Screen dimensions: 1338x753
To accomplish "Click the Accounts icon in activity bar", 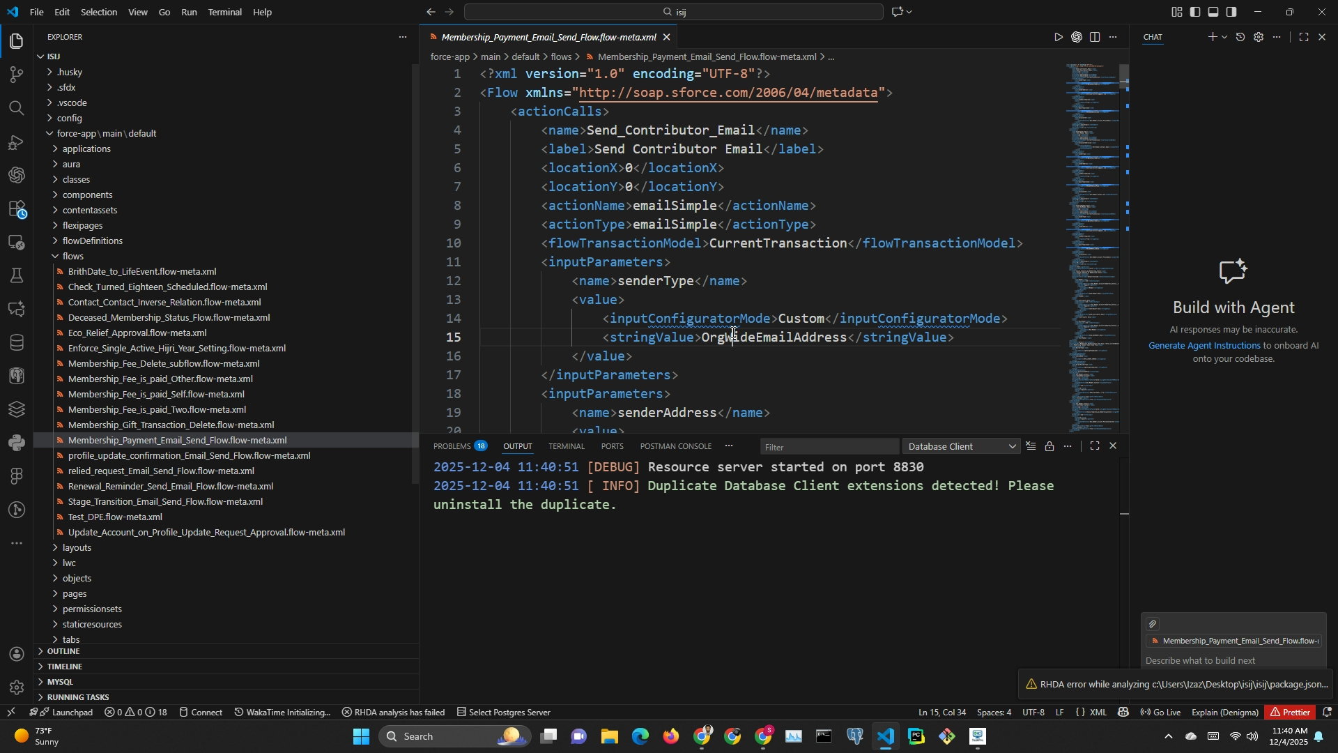I will pyautogui.click(x=17, y=654).
